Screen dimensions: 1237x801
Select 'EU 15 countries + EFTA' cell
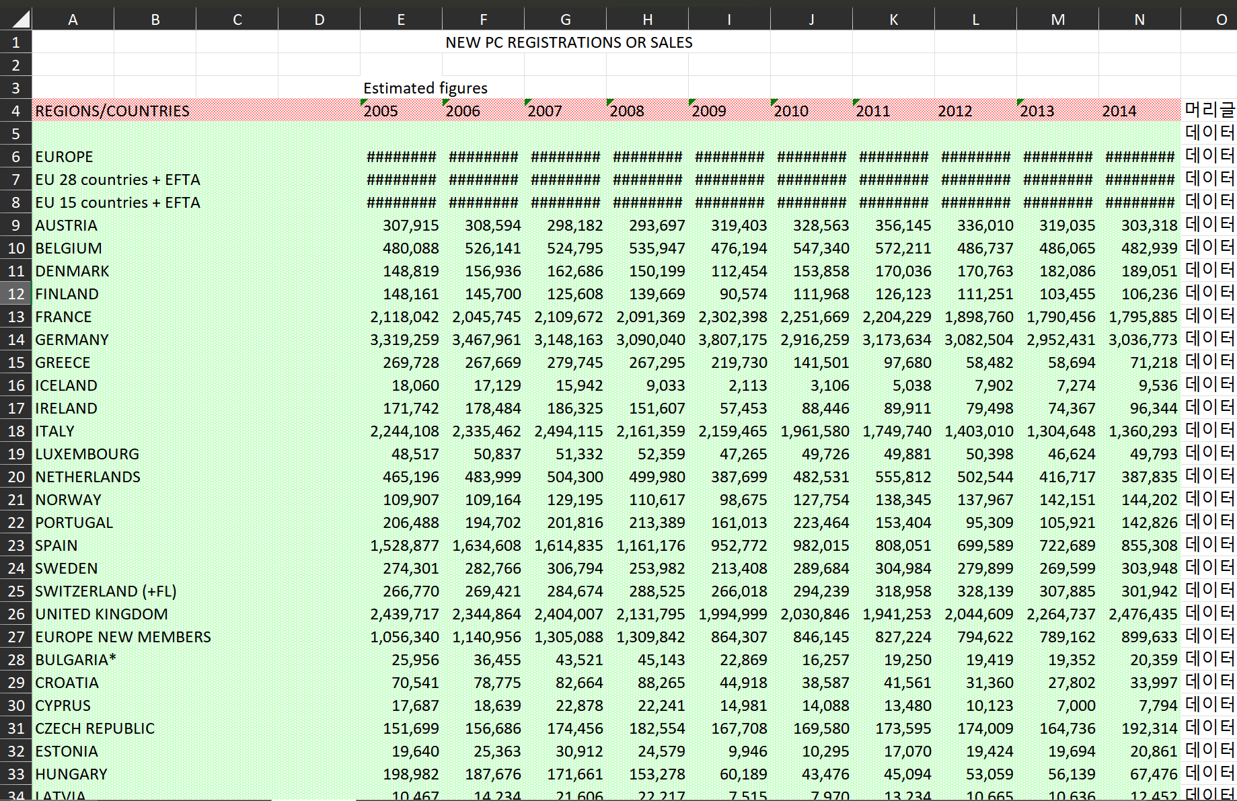(118, 202)
